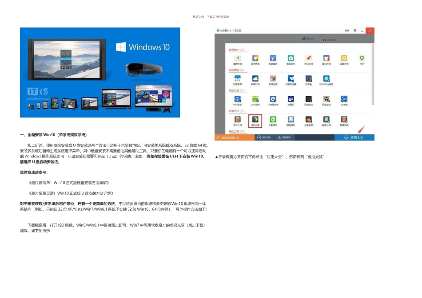This screenshot has height=298, width=422.
Task: Open the 网速测试 speed test icon
Action: pos(308,99)
